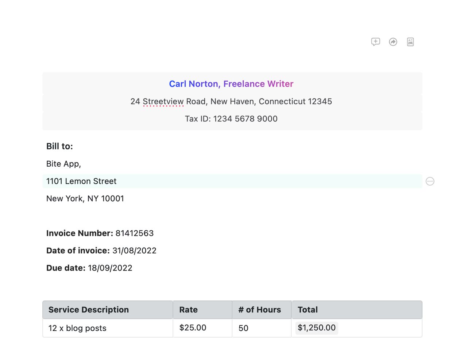Click the Carl Norton, Freelance Writer heading
467x350 pixels.
point(231,84)
